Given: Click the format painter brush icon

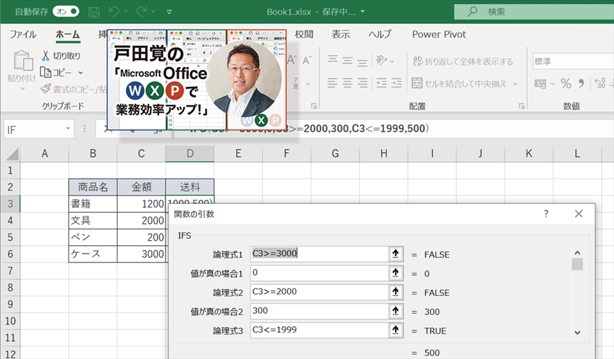Looking at the screenshot, I should 46,89.
